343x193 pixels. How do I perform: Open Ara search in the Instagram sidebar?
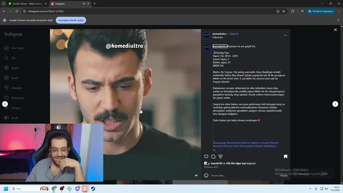pyautogui.click(x=10, y=58)
